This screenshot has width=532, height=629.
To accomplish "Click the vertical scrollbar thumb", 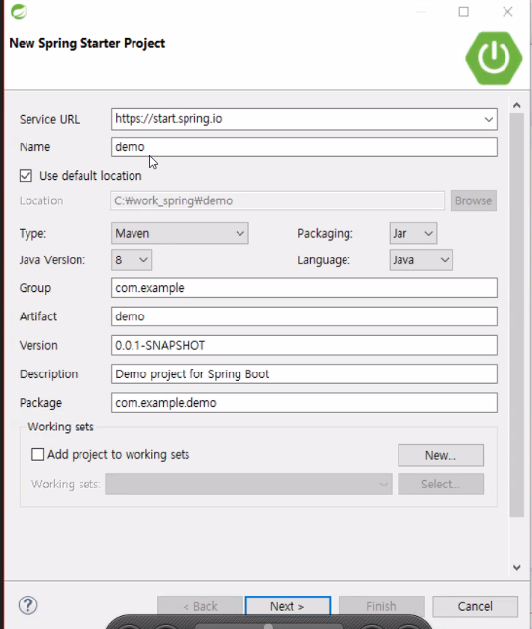I will [516, 314].
